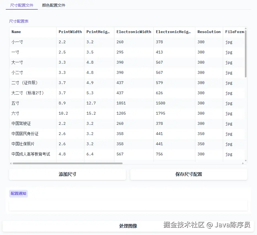Click the 配置通知 text area
Viewport: 257px width, 235px height.
(x=128, y=205)
